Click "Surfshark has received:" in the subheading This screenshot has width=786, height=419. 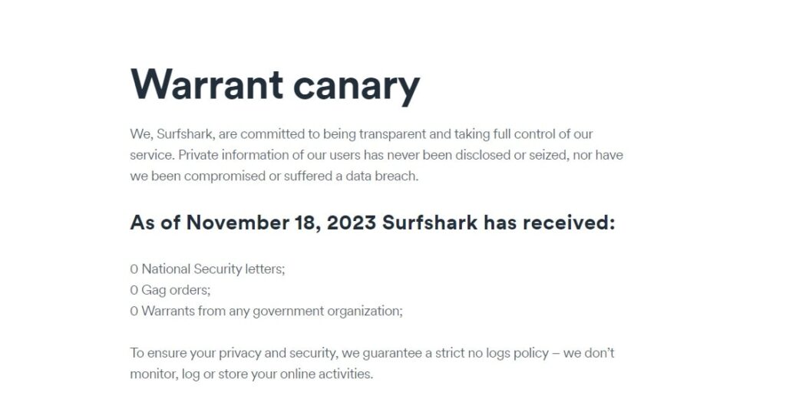498,223
